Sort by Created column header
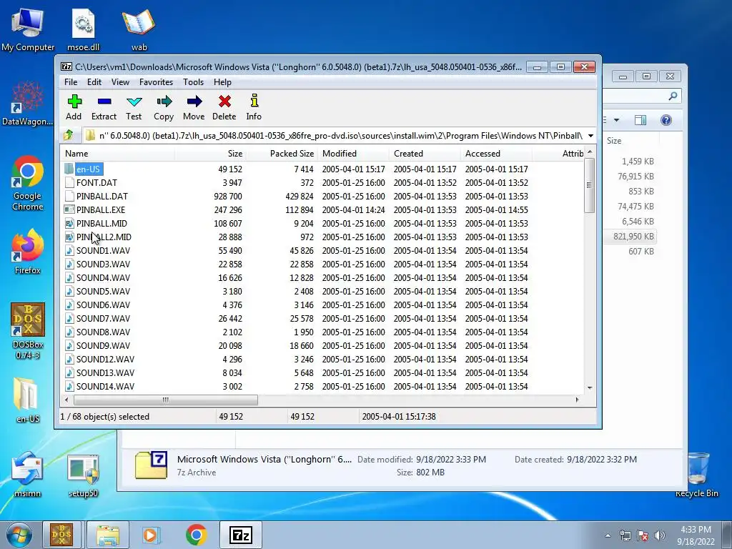This screenshot has height=549, width=732. [425, 154]
